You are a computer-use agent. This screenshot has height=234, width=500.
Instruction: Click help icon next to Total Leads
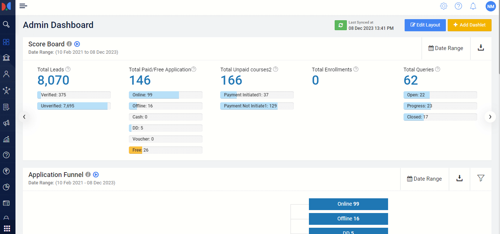68,69
